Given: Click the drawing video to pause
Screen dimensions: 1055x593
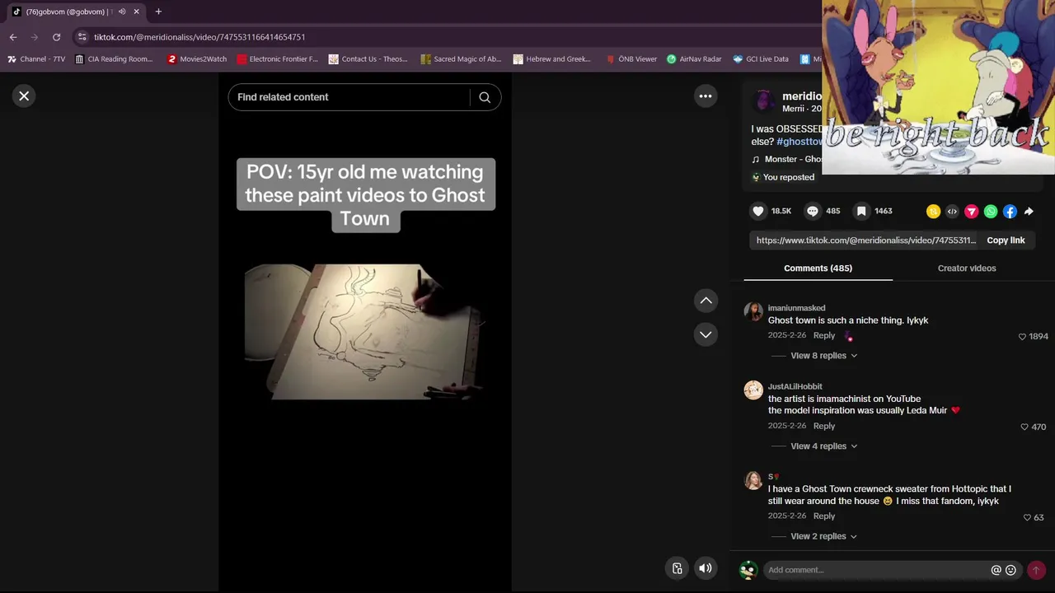Looking at the screenshot, I should click(363, 332).
